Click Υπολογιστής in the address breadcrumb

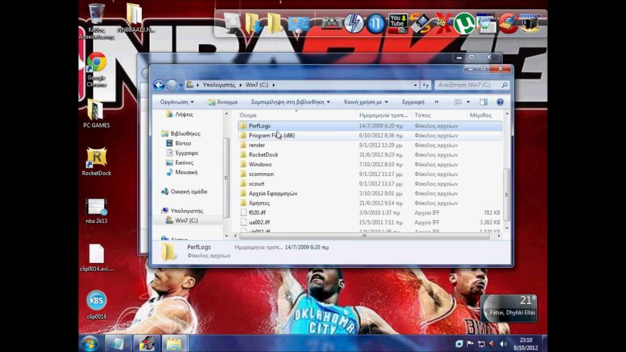point(219,85)
